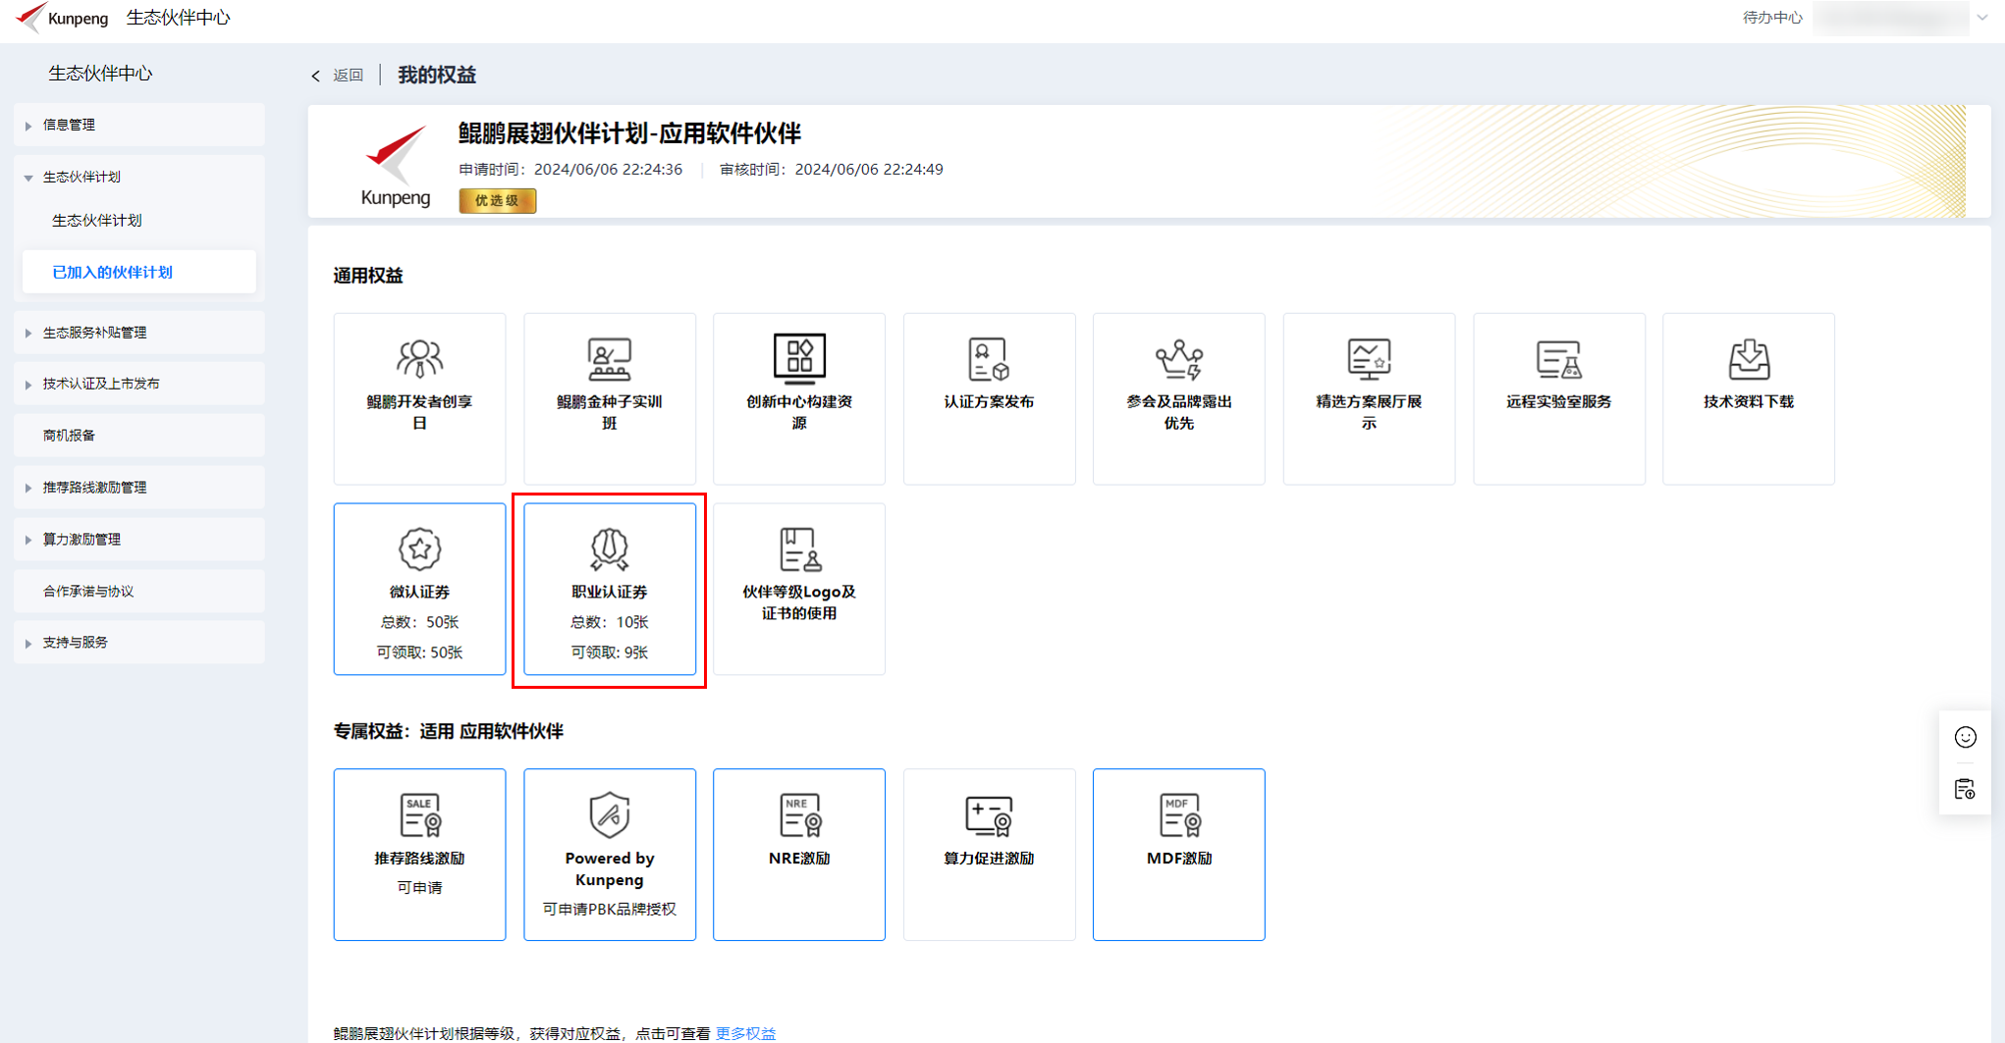Viewport: 2005px width, 1043px height.
Task: Click the 我的权益 page title
Action: [x=437, y=76]
